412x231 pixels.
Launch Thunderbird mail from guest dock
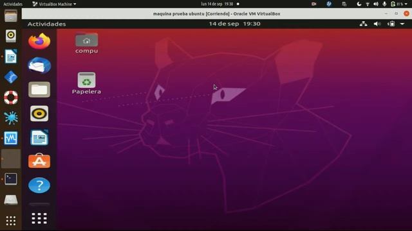pos(39,65)
